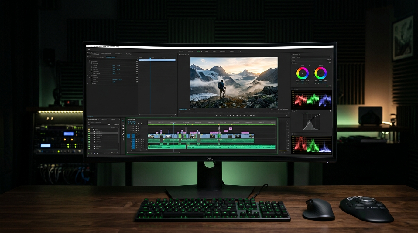Select the Selection arrow tool in Tools panel
Screen dimensions: 418x233
click(x=123, y=121)
